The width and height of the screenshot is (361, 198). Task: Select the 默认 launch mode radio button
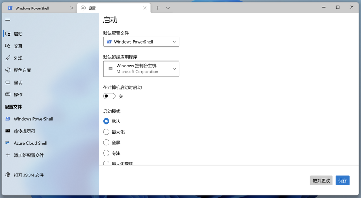106,121
